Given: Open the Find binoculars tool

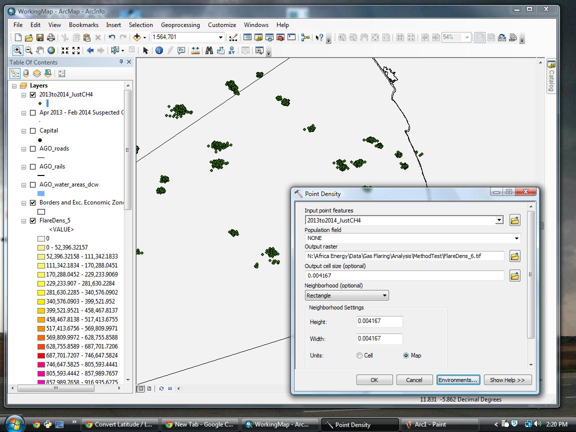Looking at the screenshot, I should click(x=209, y=50).
